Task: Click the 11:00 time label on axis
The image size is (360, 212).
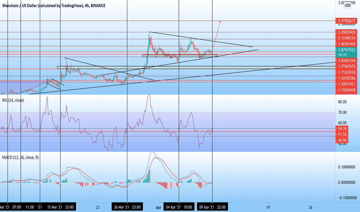Action: 30,207
